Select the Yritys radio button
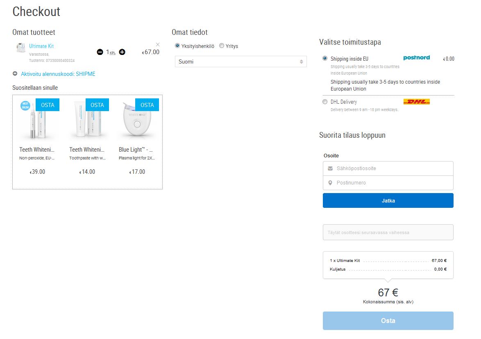Screen dimensions: 481x339 222,46
